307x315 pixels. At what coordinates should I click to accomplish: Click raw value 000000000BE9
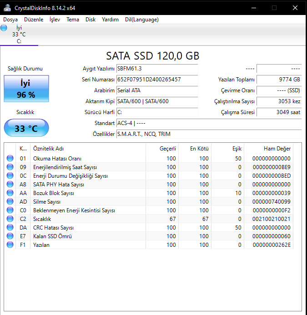tap(272, 167)
